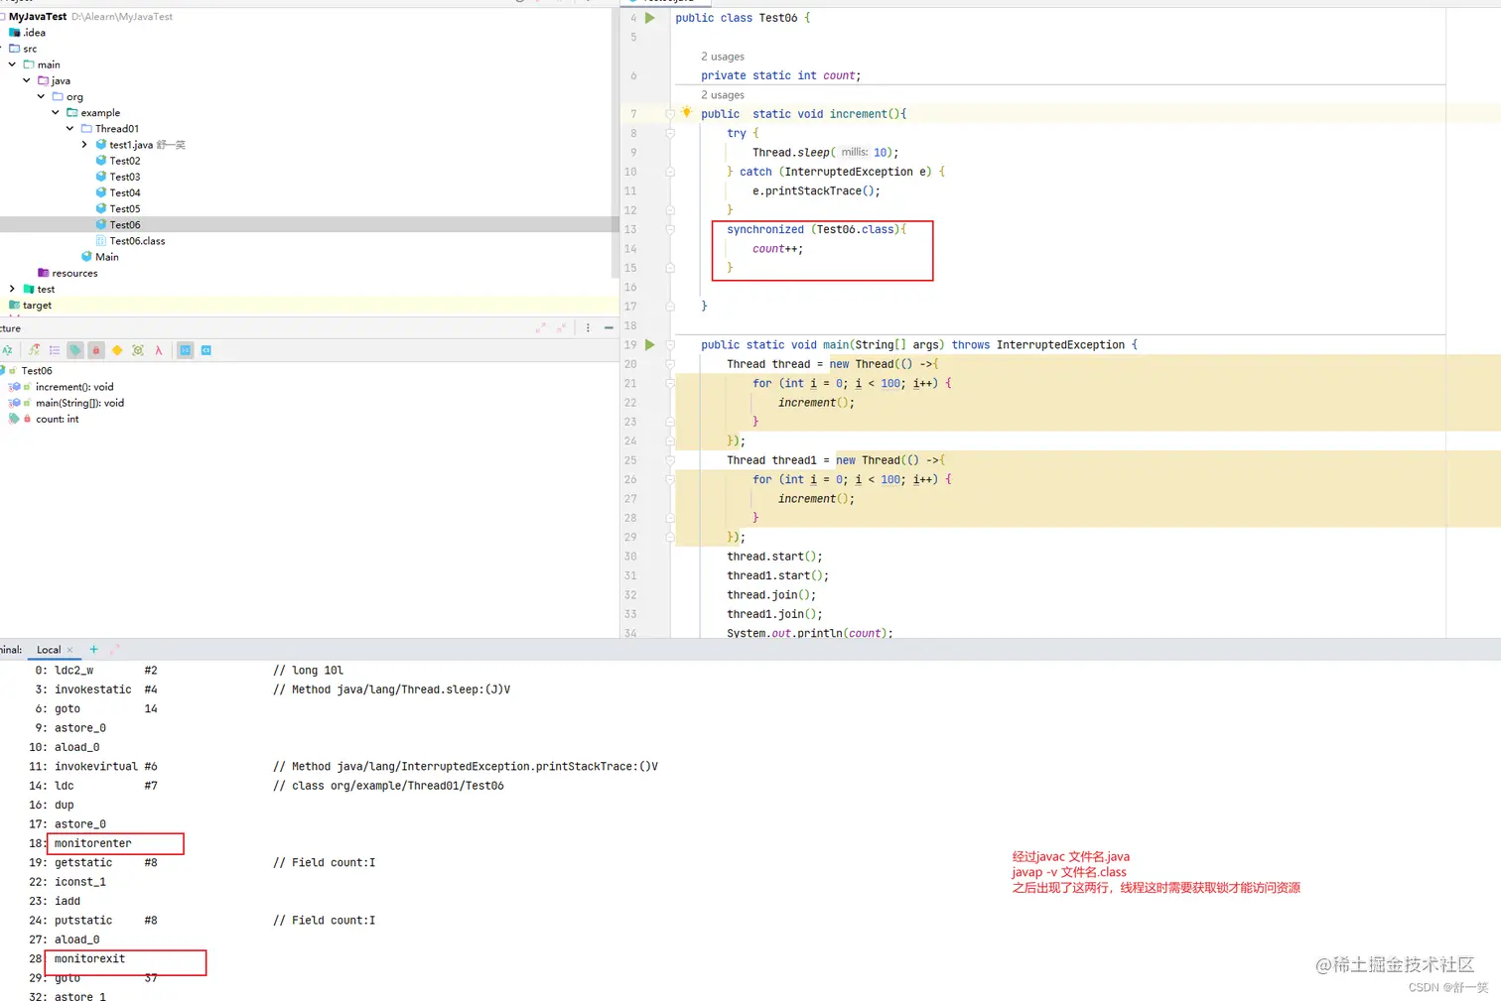The width and height of the screenshot is (1501, 1001).
Task: Sort structure alphabetically with the AZ icon
Action: (7, 350)
